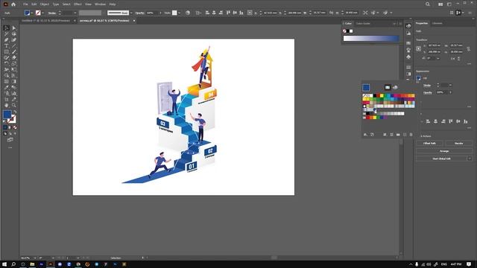Select the Selection tool in the toolbar
Image resolution: width=477 pixels, height=268 pixels.
coord(7,28)
